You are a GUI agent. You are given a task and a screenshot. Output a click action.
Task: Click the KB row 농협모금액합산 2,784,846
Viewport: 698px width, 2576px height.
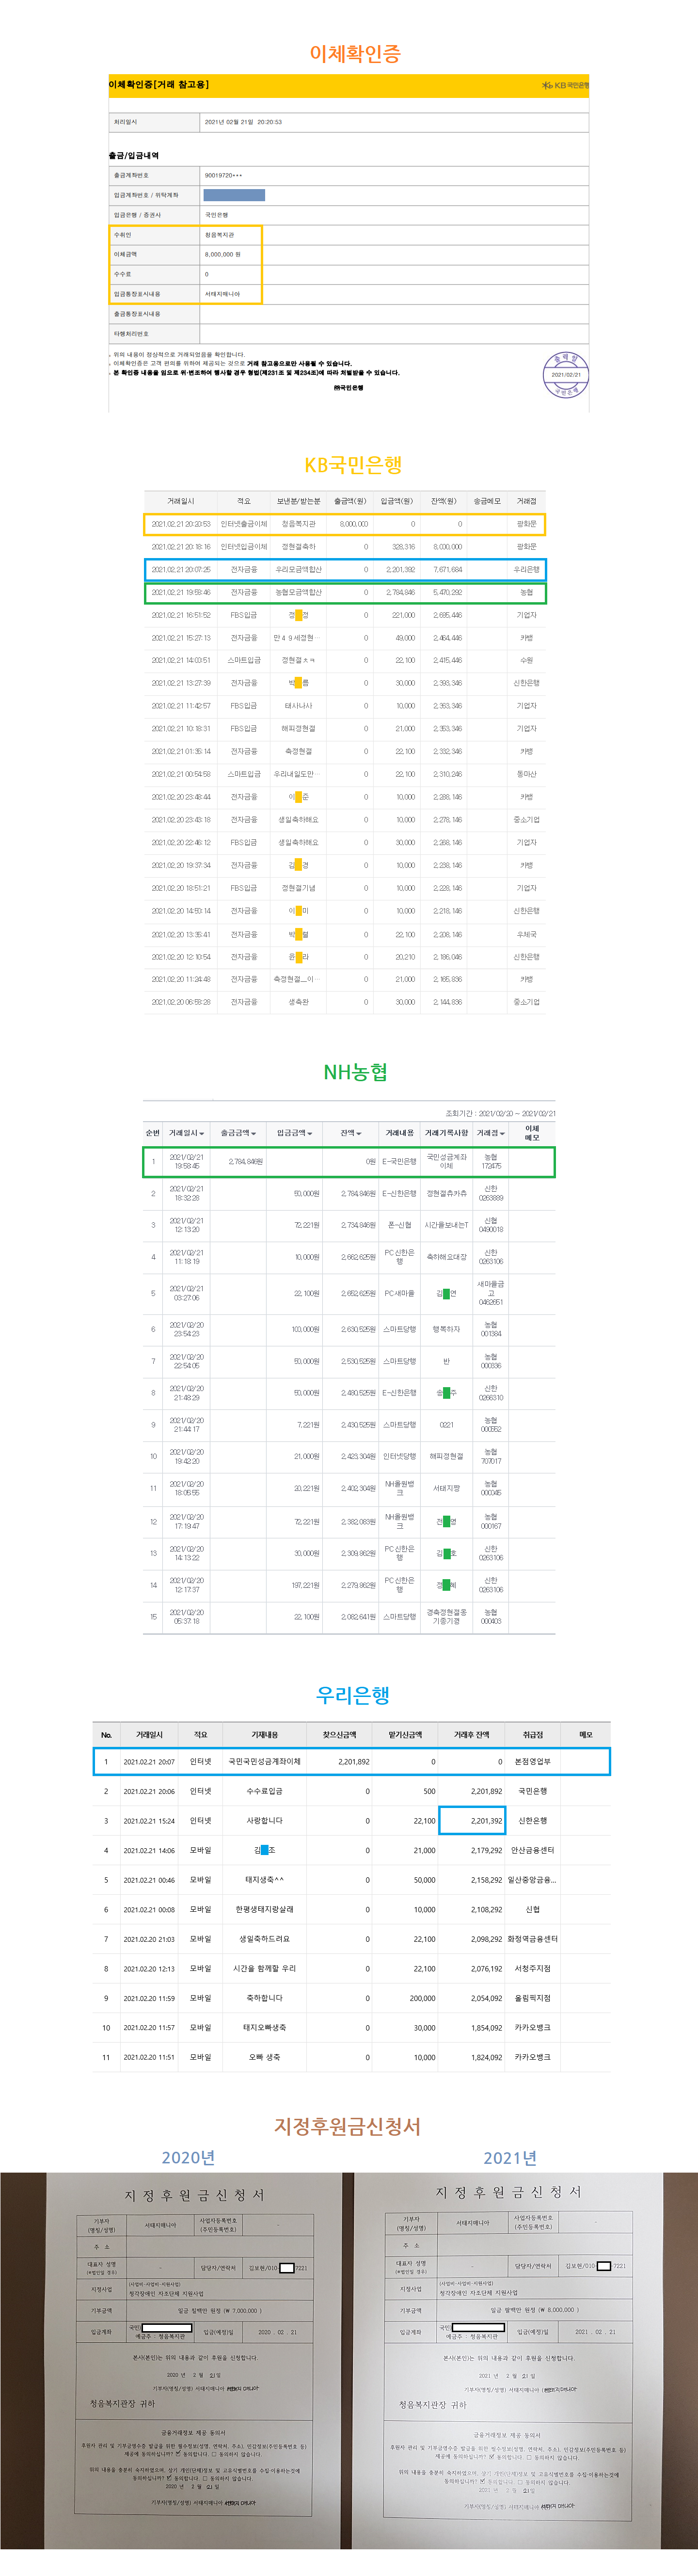point(344,592)
